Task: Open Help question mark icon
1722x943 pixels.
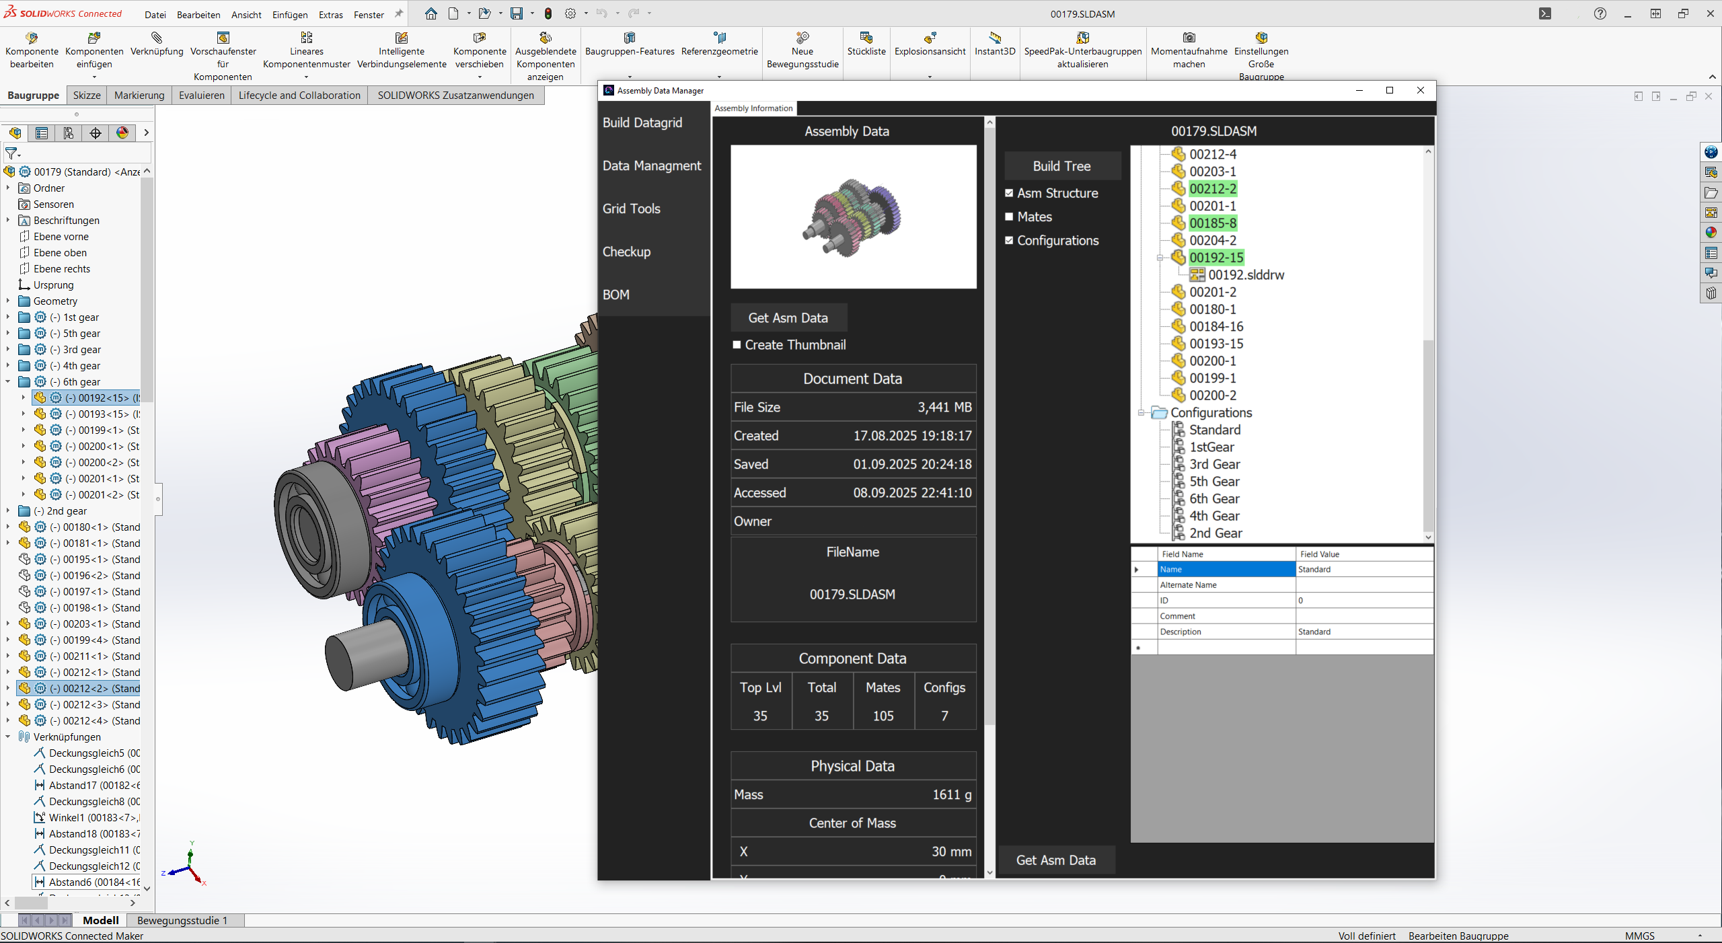Action: point(1600,13)
